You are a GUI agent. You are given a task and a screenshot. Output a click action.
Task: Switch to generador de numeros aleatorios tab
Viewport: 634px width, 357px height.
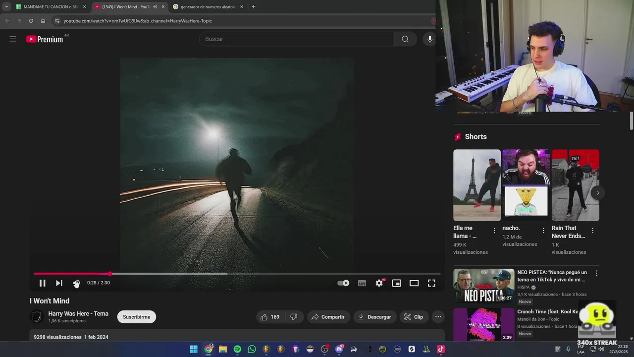point(208,7)
